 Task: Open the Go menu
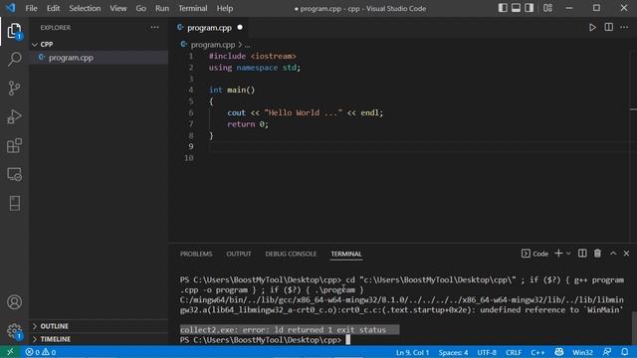coord(141,8)
